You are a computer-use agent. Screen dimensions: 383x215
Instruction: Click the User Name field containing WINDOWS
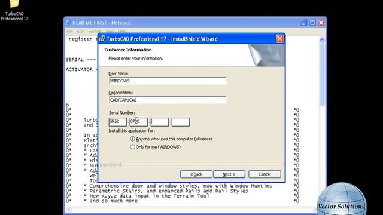168,81
